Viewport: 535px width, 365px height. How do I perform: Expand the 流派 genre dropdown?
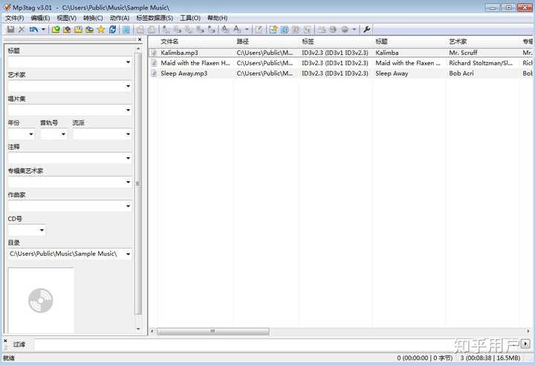tap(128, 134)
